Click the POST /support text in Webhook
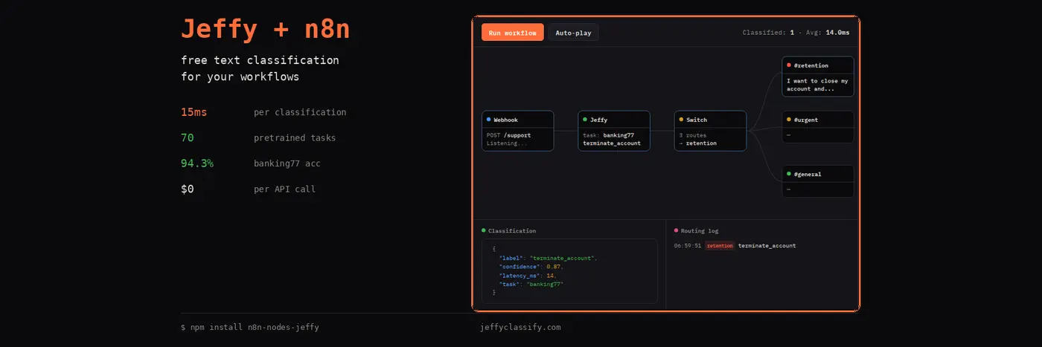This screenshot has width=1042, height=347. pyautogui.click(x=508, y=135)
